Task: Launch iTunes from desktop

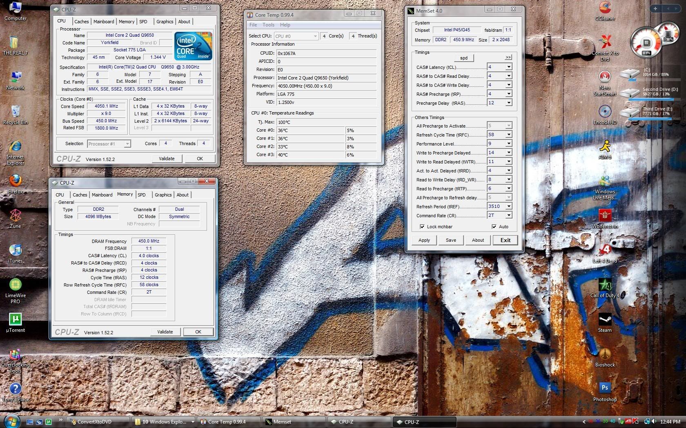Action: click(15, 253)
